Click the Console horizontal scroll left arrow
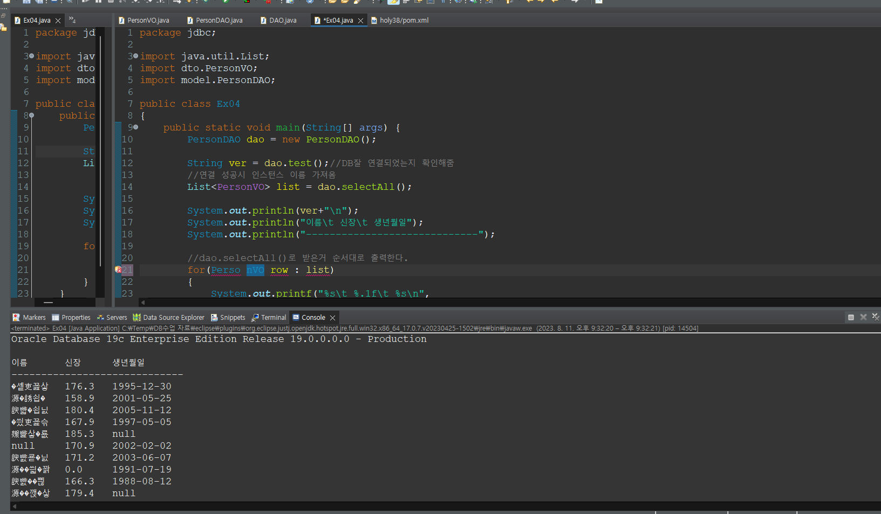Viewport: 881px width, 514px height. pos(15,506)
